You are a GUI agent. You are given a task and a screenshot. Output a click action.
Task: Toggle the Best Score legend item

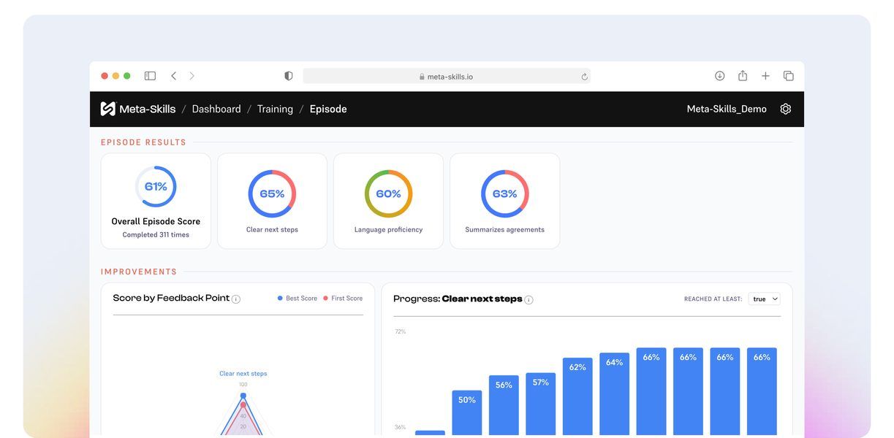[298, 299]
